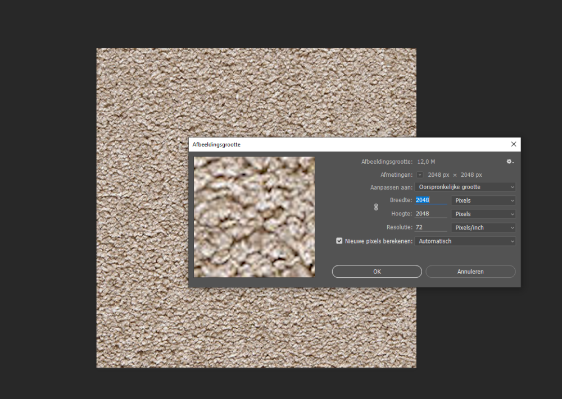Confirm the resize with the OK button

[x=377, y=272]
